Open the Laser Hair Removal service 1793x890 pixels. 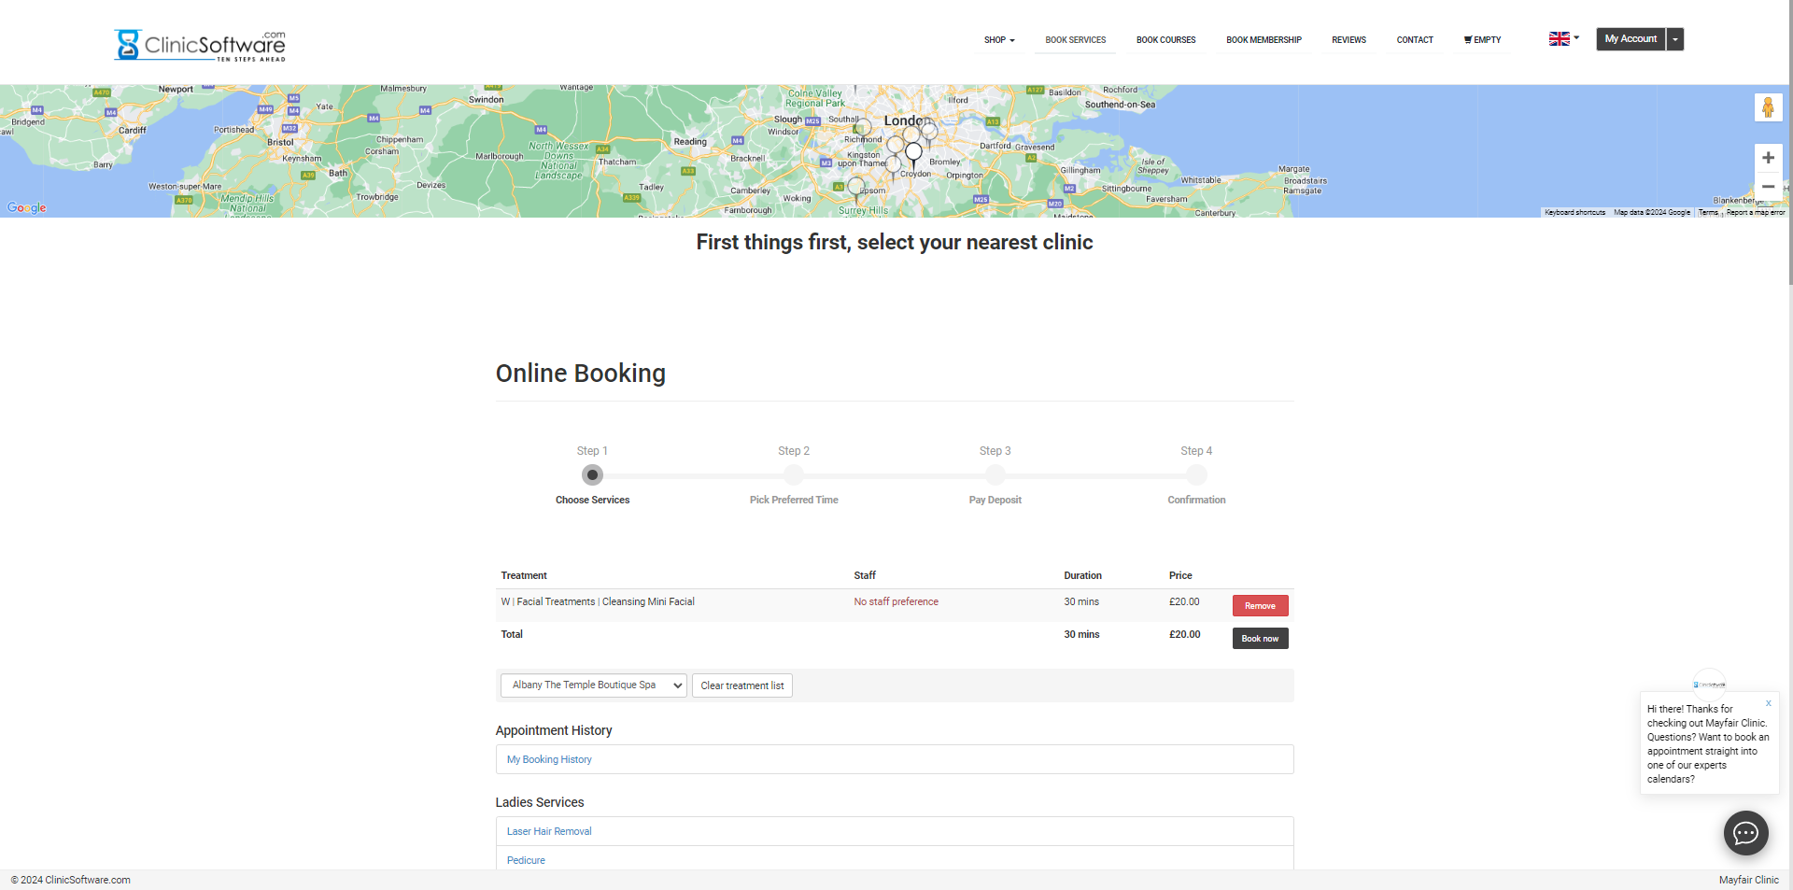[549, 831]
